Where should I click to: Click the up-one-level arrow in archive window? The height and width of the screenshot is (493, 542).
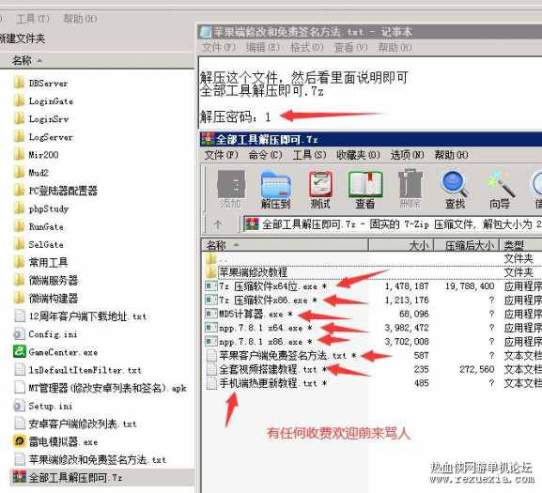218,225
